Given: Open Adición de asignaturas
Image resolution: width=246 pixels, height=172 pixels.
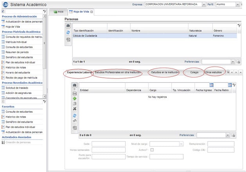Looking at the screenshot, I should click(x=22, y=93).
